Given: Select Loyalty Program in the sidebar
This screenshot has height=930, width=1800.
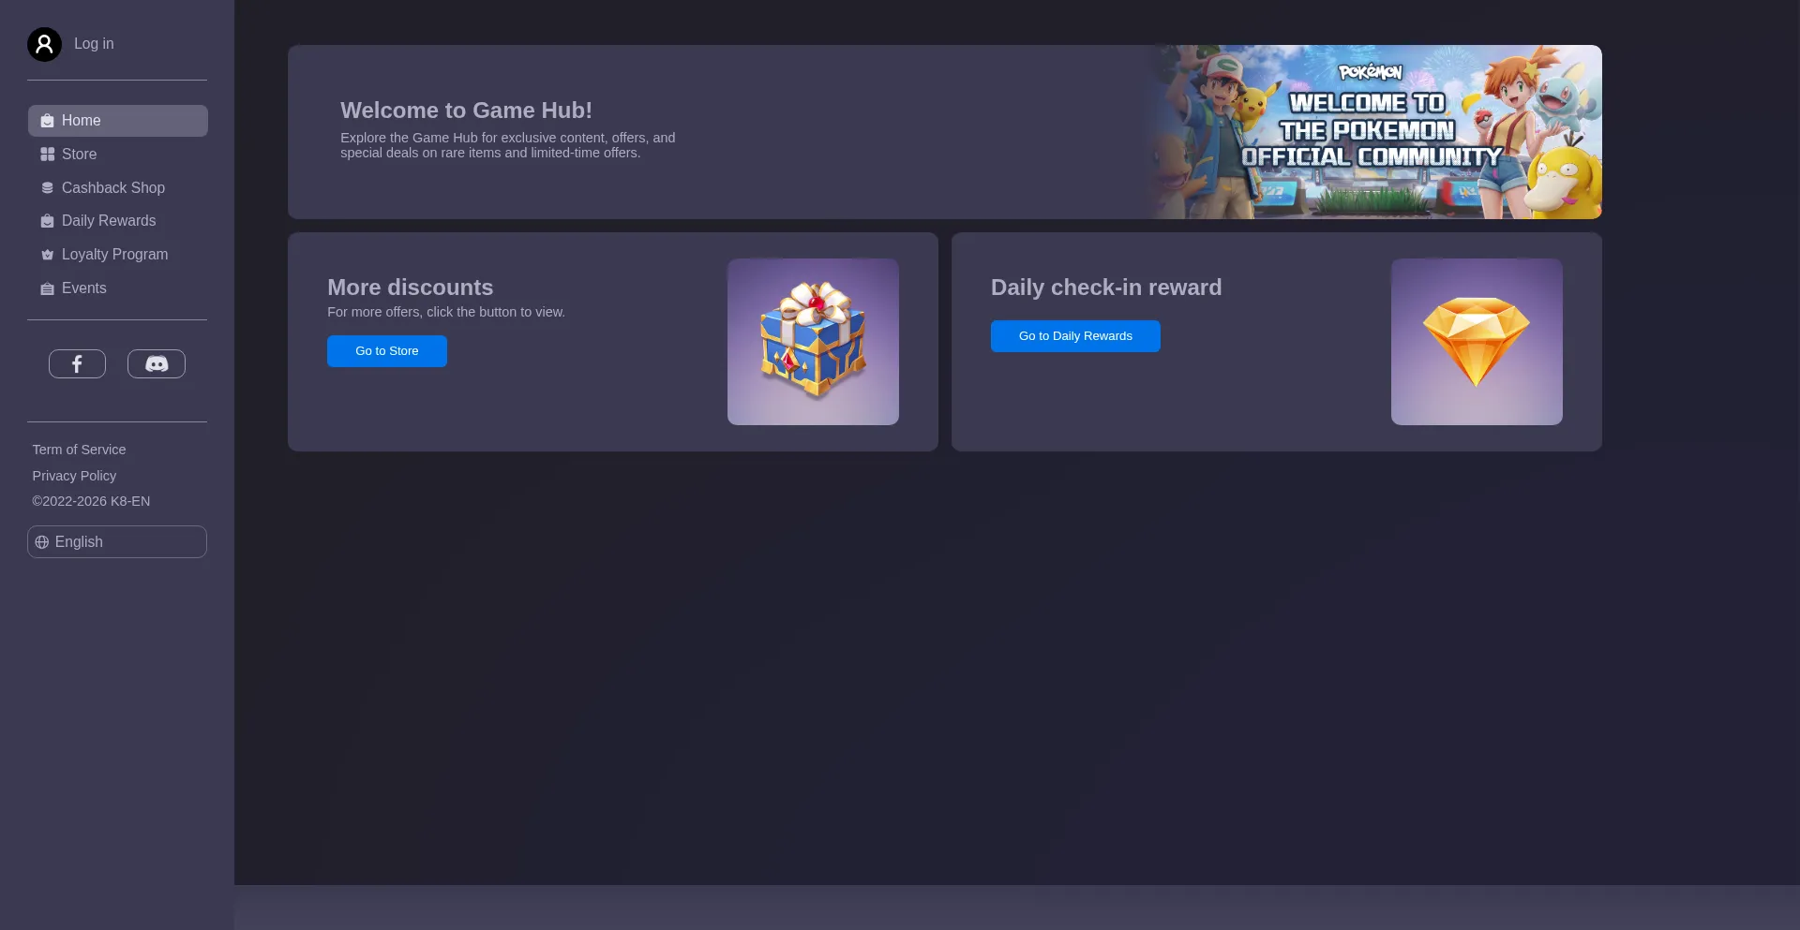Looking at the screenshot, I should (x=118, y=255).
